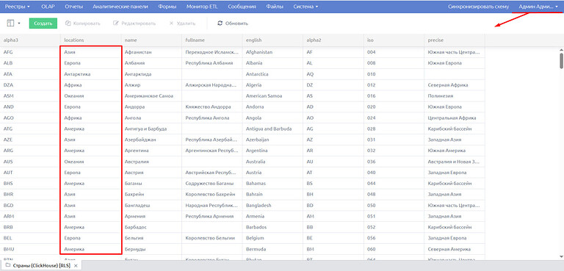Open the Сообщения menu item
564x271 pixels.
(x=242, y=7)
